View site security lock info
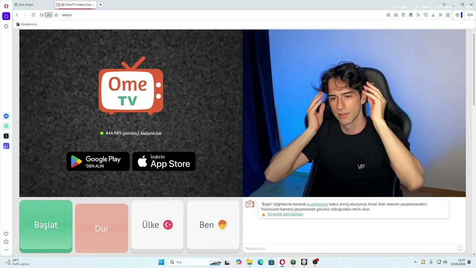 (57, 15)
